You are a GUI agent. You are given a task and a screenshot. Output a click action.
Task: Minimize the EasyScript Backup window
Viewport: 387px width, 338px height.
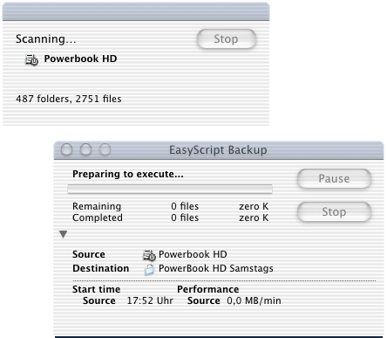[x=85, y=149]
